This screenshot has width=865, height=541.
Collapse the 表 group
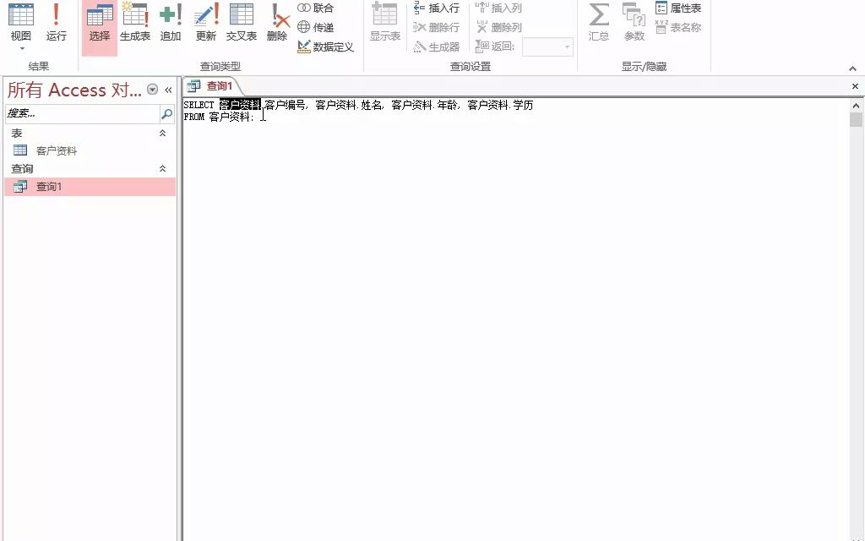tap(162, 133)
